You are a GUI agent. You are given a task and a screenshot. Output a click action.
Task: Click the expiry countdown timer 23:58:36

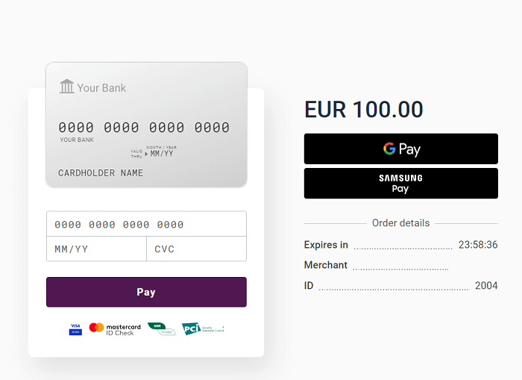(x=478, y=245)
